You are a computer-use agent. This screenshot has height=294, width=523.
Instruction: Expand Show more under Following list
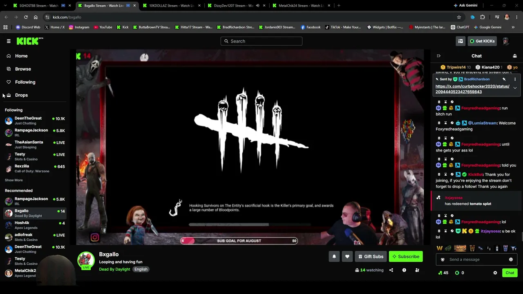point(14,180)
